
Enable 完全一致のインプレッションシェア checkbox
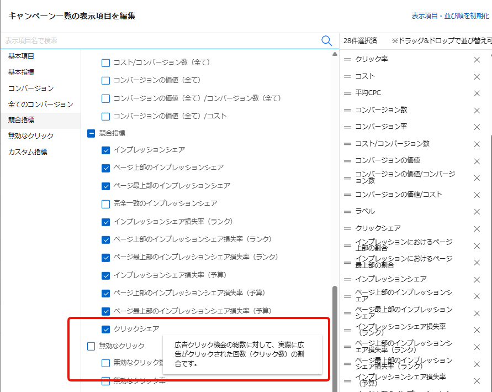pyautogui.click(x=105, y=204)
